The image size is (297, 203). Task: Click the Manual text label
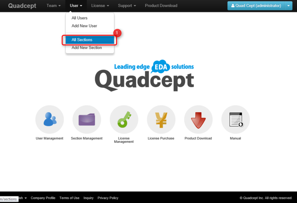click(235, 138)
